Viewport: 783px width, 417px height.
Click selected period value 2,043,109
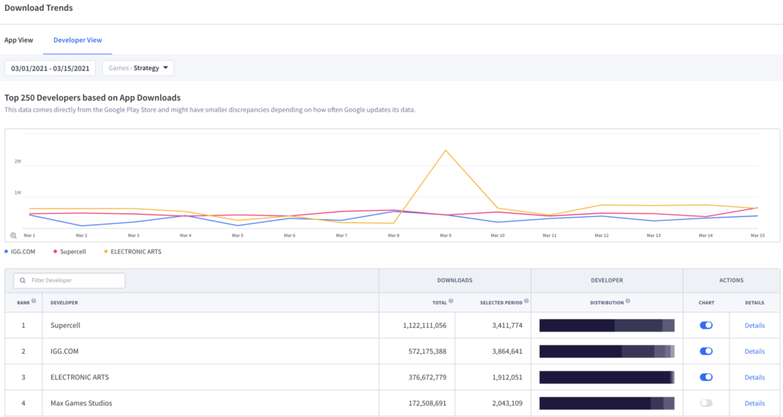[508, 403]
